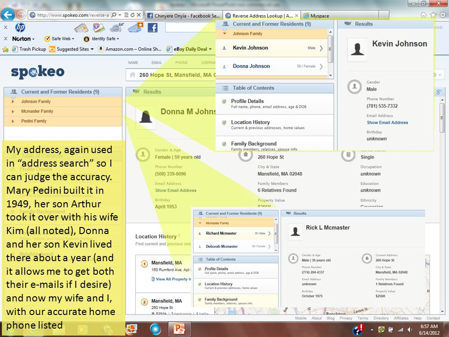Image resolution: width=449 pixels, height=337 pixels.
Task: Click the red alert flag icon in system tray
Action: click(x=358, y=329)
